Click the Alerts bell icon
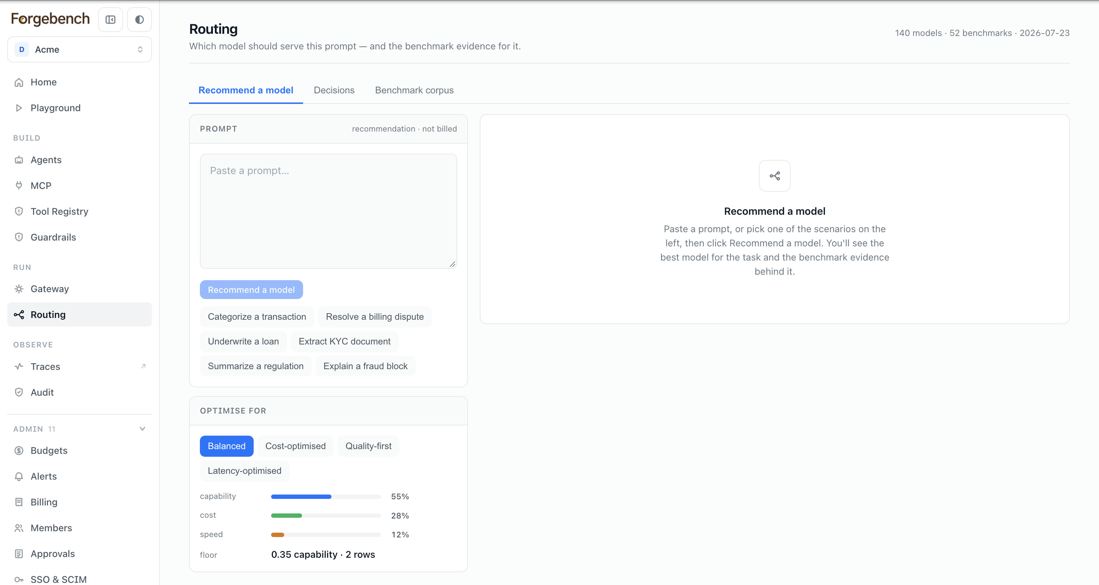The height and width of the screenshot is (585, 1099). 19,477
